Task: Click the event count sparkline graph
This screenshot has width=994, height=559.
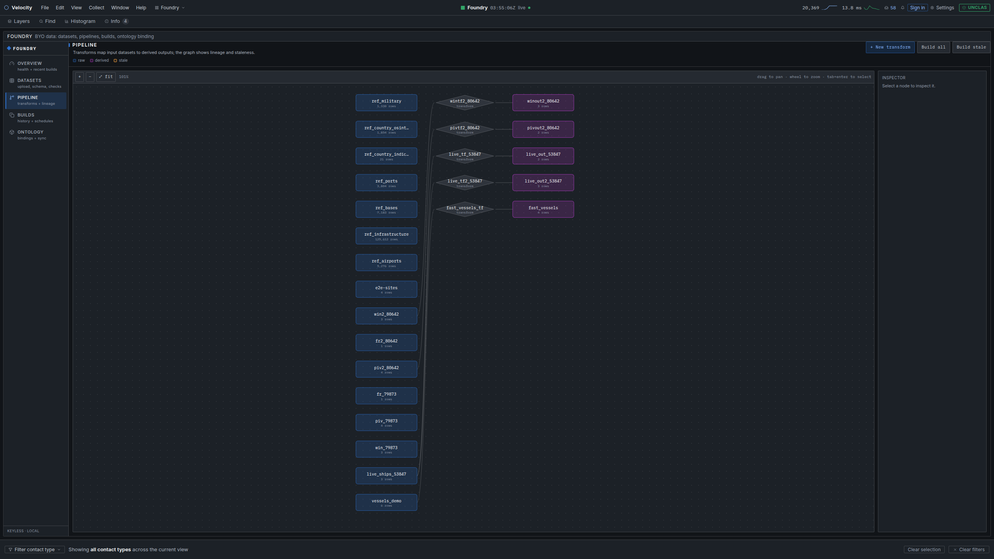Action: 830,8
